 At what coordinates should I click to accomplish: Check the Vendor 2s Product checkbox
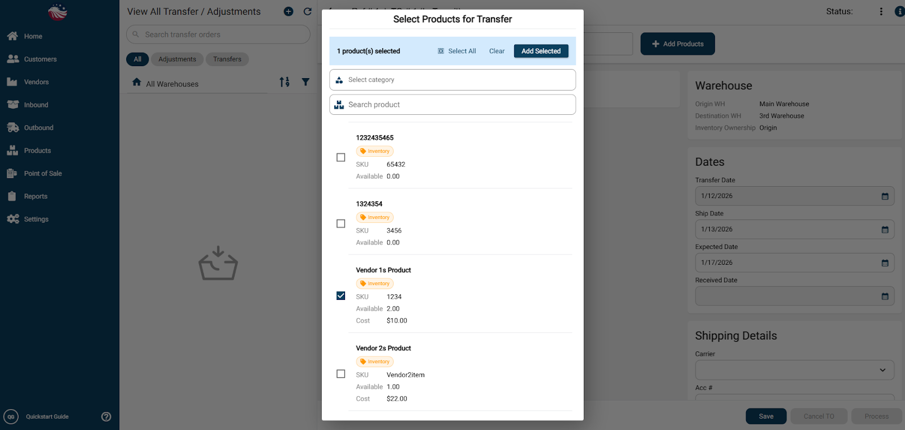(341, 374)
